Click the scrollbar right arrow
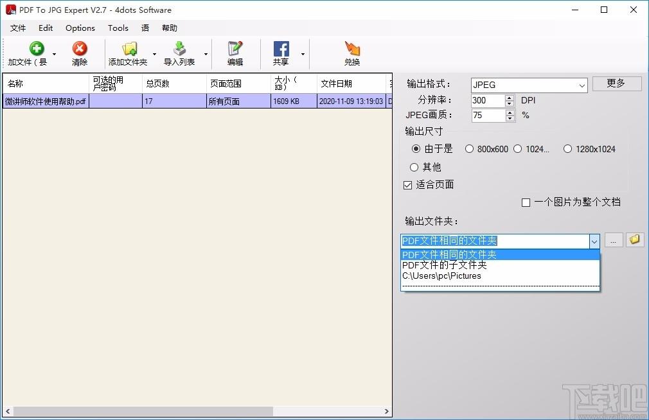The width and height of the screenshot is (649, 420). [386, 411]
